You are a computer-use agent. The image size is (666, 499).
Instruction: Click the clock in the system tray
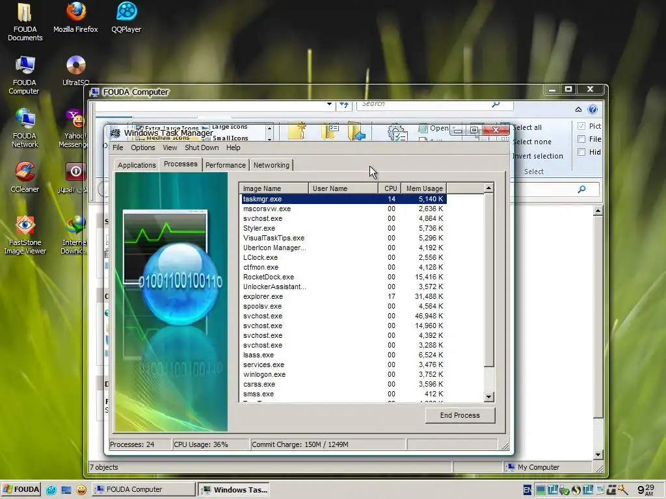pyautogui.click(x=646, y=490)
